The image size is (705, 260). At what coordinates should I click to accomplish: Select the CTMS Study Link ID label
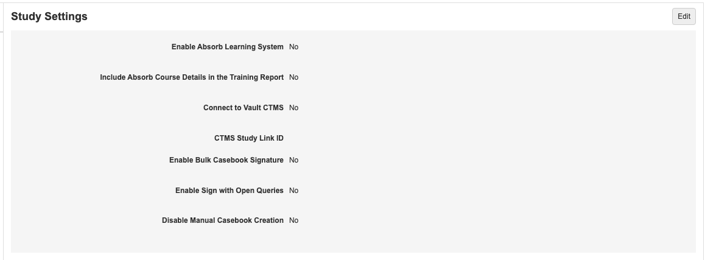pyautogui.click(x=248, y=138)
